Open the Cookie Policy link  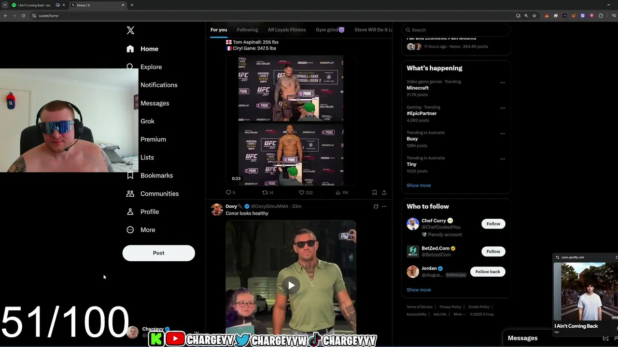pos(479,307)
